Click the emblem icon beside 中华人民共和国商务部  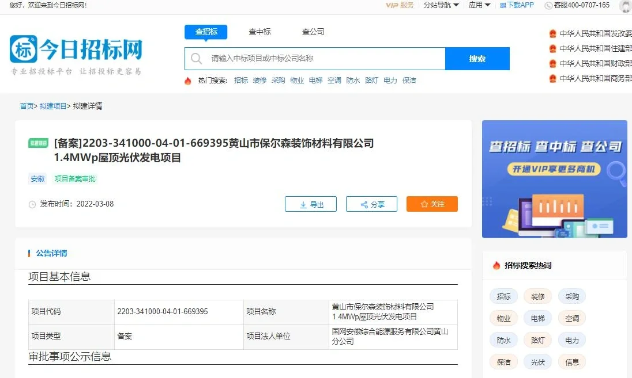tap(553, 78)
